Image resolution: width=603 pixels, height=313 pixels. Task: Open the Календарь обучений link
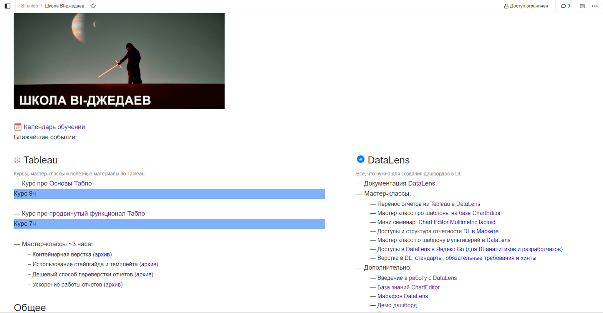pos(54,127)
